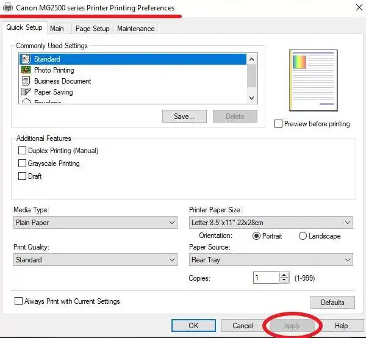Image resolution: width=366 pixels, height=338 pixels.
Task: Open the Page Setup tab
Action: (x=93, y=29)
